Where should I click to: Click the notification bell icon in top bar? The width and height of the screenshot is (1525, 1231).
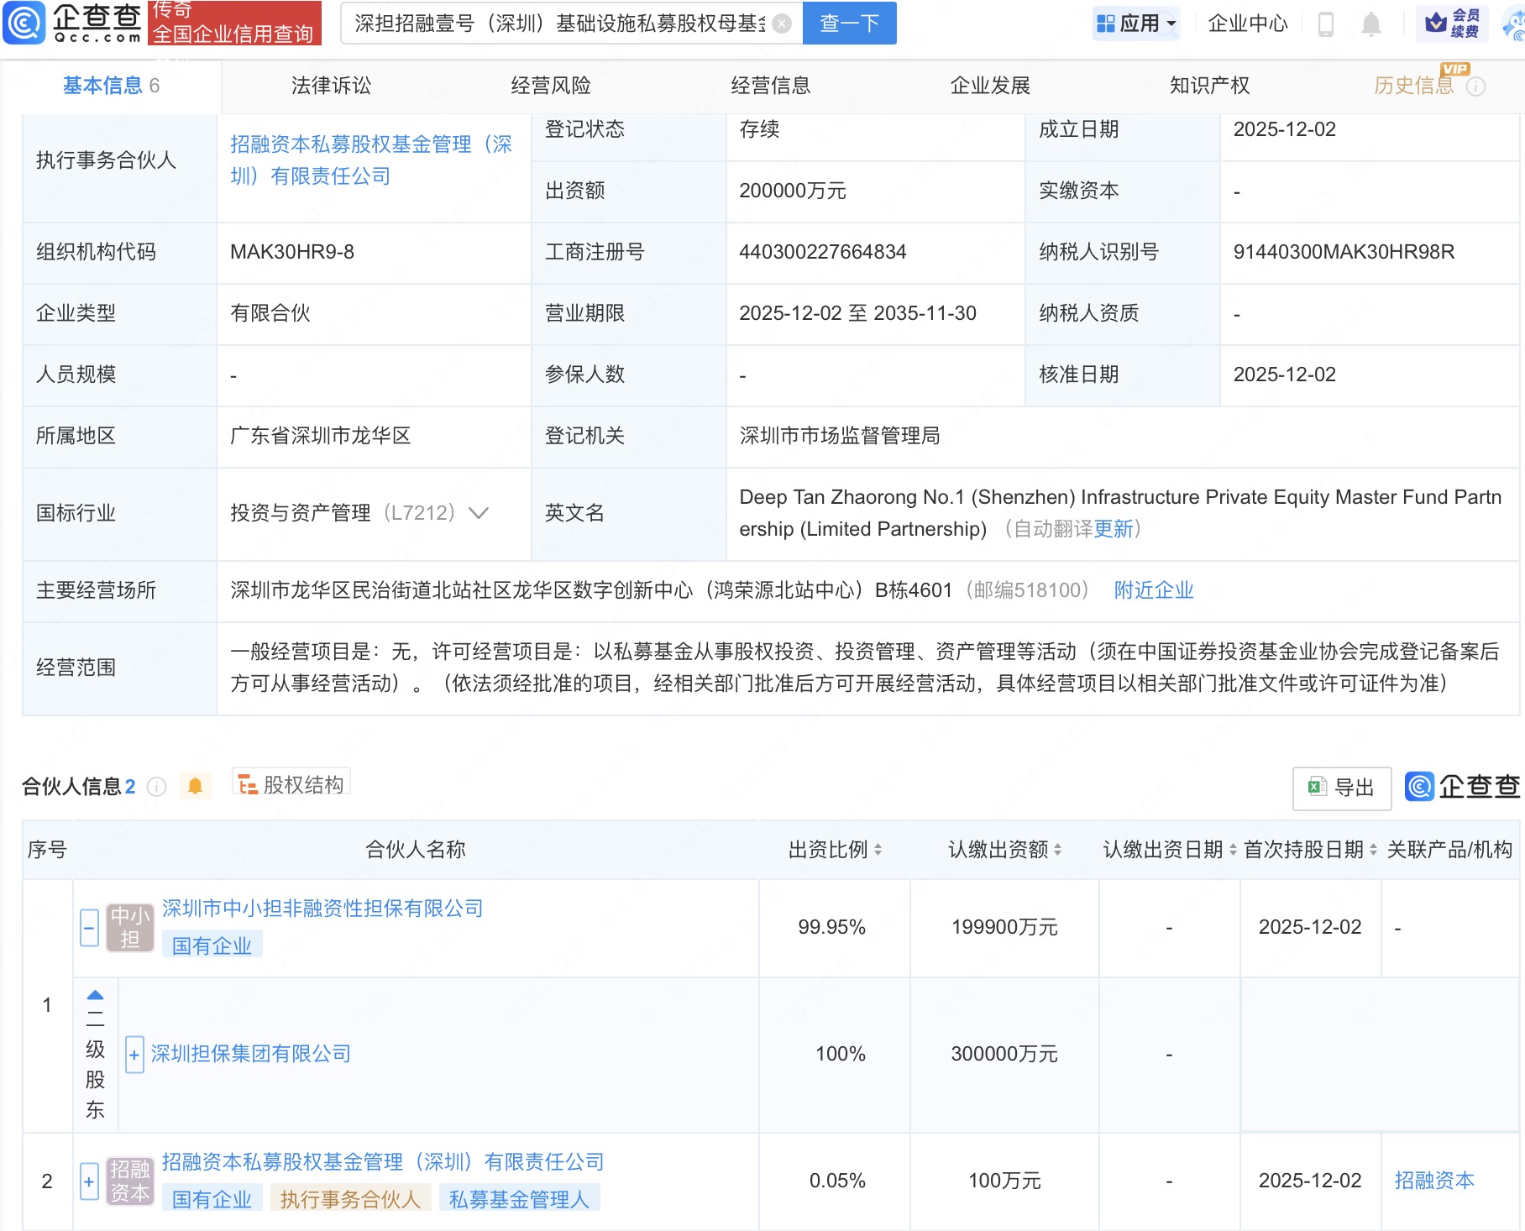1370,23
